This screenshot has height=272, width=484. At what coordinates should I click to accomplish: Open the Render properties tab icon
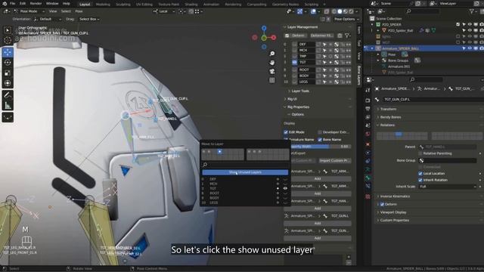pyautogui.click(x=368, y=100)
